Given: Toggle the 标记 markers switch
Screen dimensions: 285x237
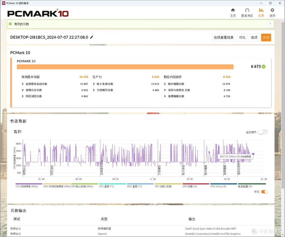Looking at the screenshot, I should (x=264, y=192).
